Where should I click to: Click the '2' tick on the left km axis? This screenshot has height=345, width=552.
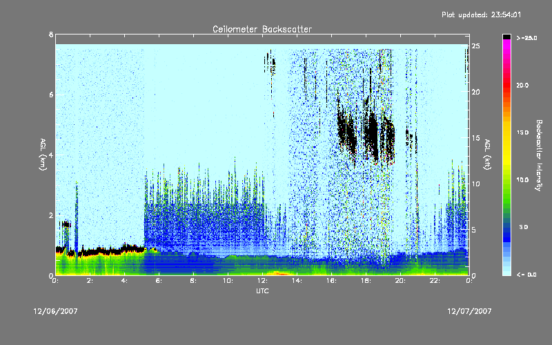tap(51, 215)
